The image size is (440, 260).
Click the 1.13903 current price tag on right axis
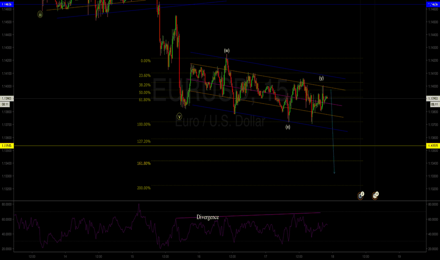(433, 98)
